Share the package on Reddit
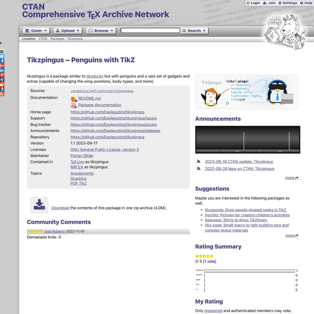The image size is (314, 314). [2, 84]
